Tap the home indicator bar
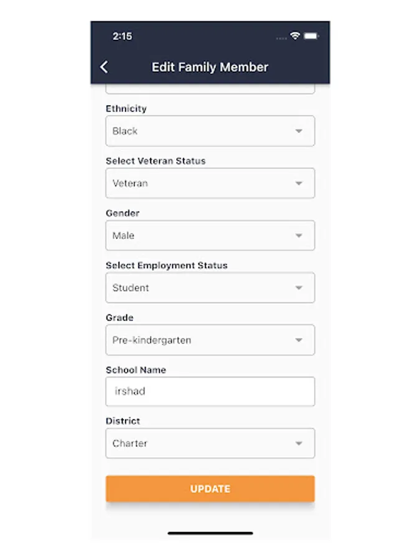420x560 pixels. click(210, 533)
